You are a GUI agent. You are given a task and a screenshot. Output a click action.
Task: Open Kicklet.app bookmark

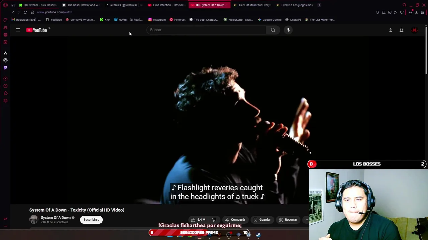(x=238, y=20)
